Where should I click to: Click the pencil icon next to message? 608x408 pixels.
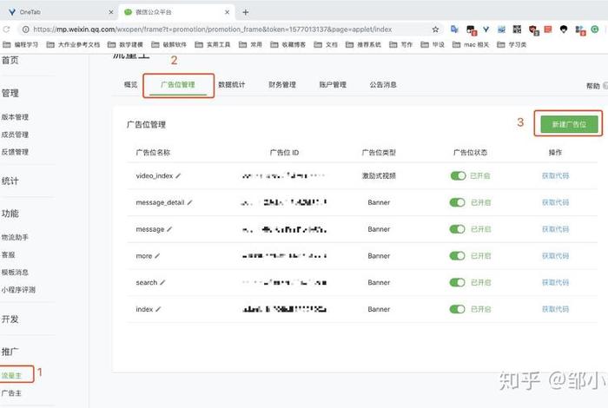click(x=169, y=229)
